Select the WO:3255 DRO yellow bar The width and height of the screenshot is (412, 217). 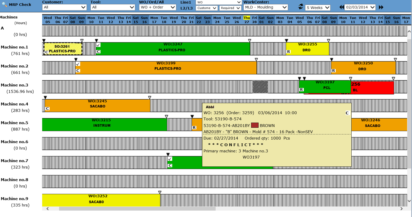tap(307, 49)
